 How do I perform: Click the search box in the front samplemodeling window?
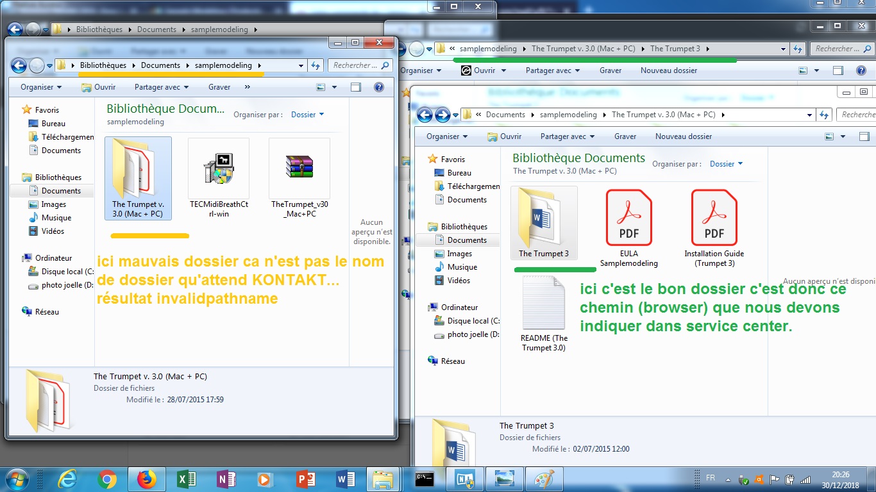pos(361,65)
